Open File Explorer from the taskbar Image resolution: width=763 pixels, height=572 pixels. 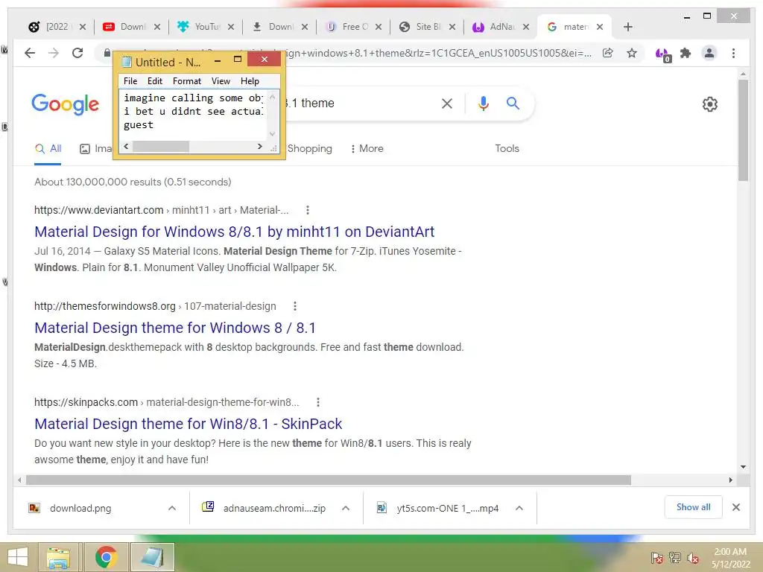(58, 557)
